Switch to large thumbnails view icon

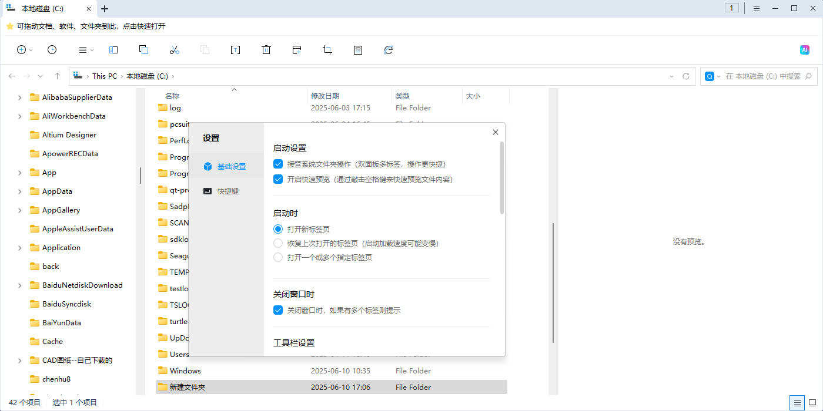(812, 403)
